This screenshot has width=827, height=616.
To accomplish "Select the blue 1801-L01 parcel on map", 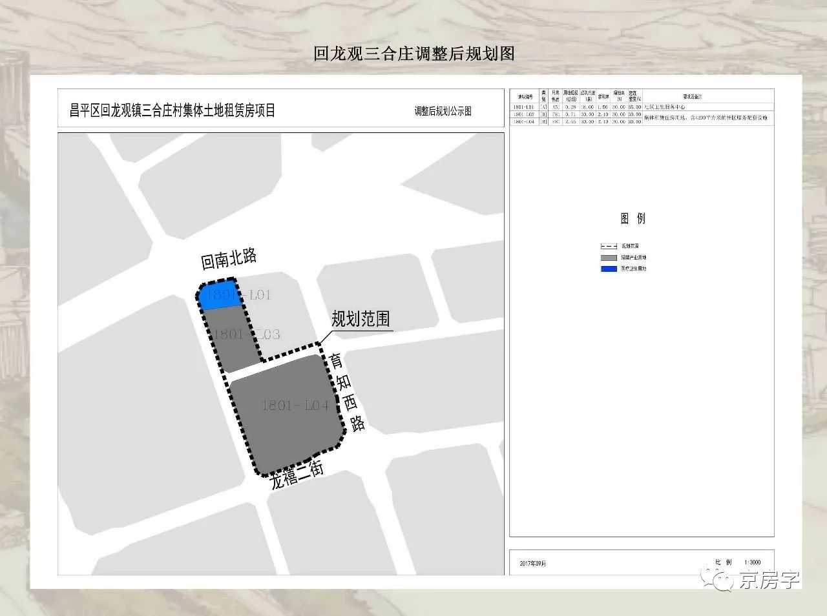I will tap(218, 295).
